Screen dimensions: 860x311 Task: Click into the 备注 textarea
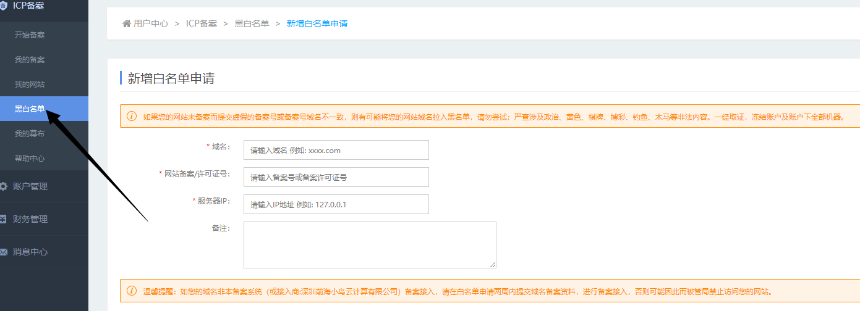point(369,245)
